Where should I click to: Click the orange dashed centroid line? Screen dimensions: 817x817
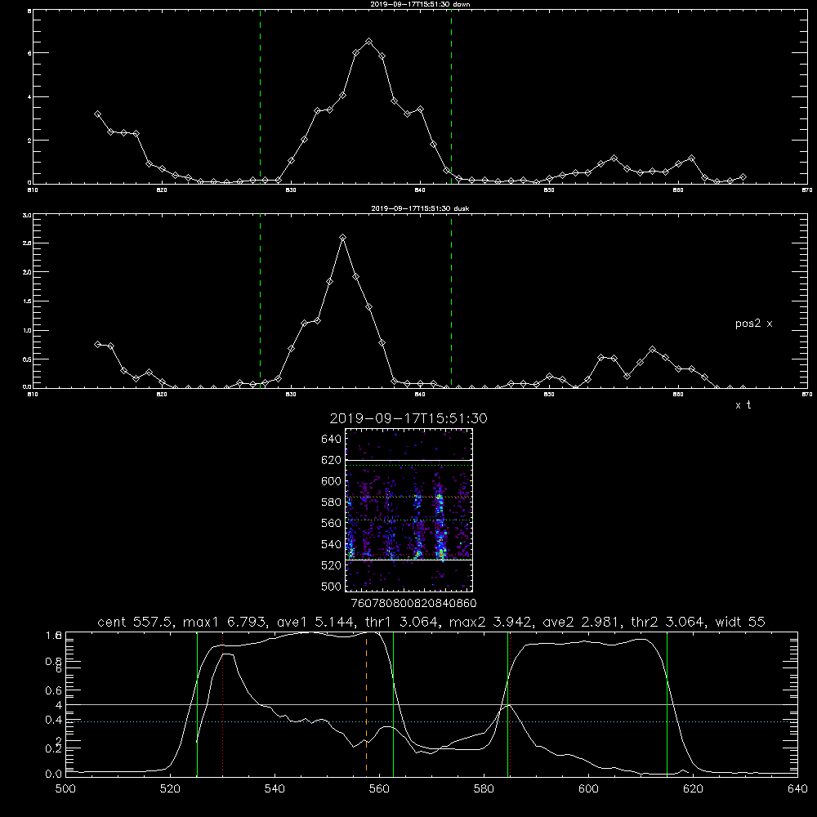click(366, 703)
